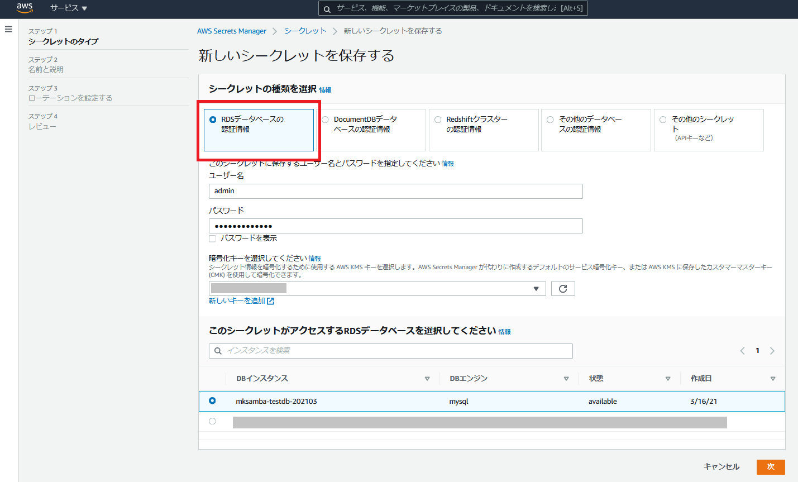Click the 次 button
The width and height of the screenshot is (798, 482).
(x=771, y=466)
